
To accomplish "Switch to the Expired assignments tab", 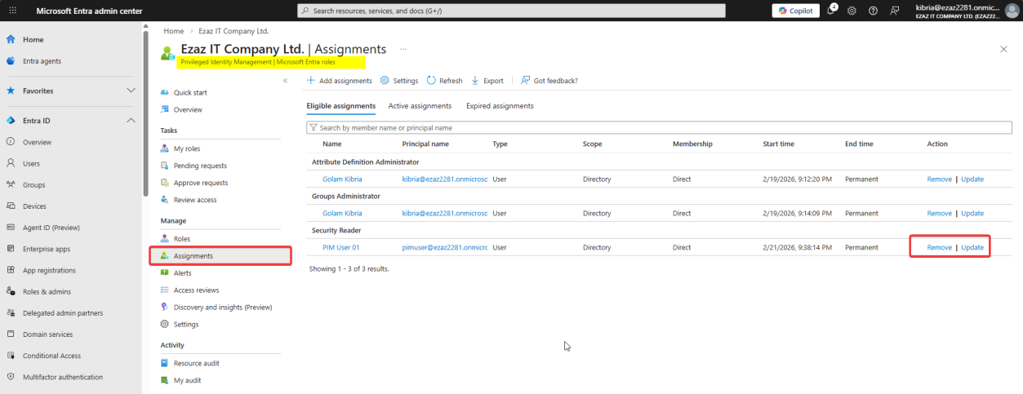I will (500, 106).
